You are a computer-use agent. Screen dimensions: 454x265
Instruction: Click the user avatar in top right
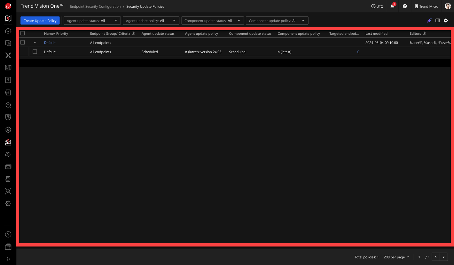pos(448,6)
